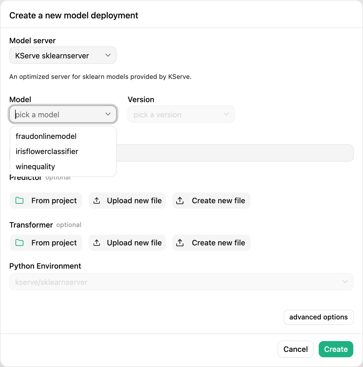Expand the Version picker dropdown
The width and height of the screenshot is (363, 367).
[x=181, y=114]
